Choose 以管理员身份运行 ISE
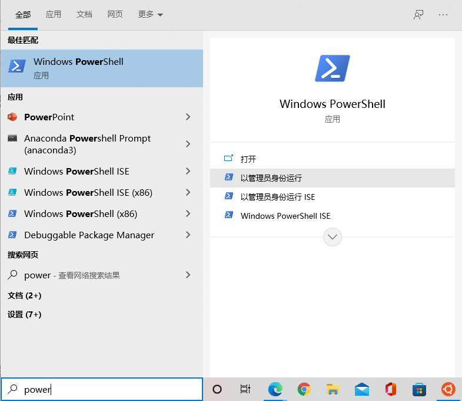 click(333, 197)
